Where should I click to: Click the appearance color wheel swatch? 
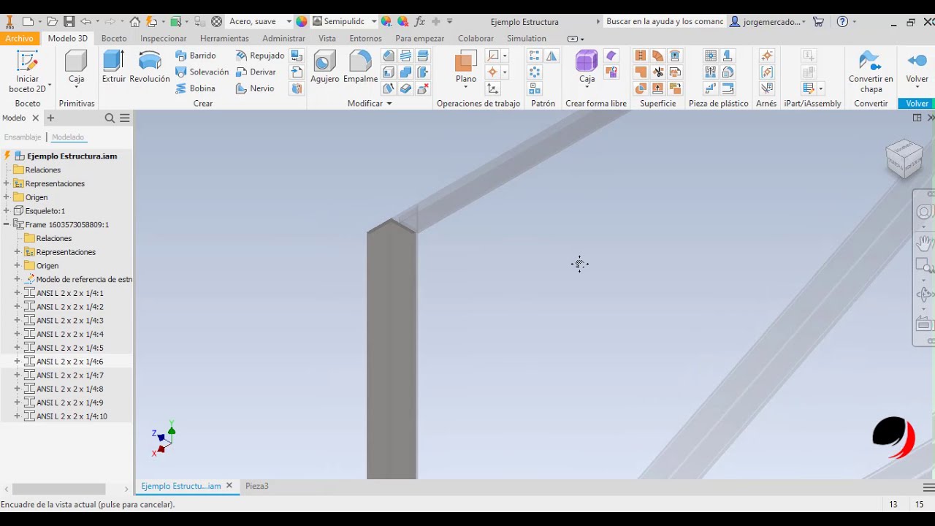[x=302, y=21]
